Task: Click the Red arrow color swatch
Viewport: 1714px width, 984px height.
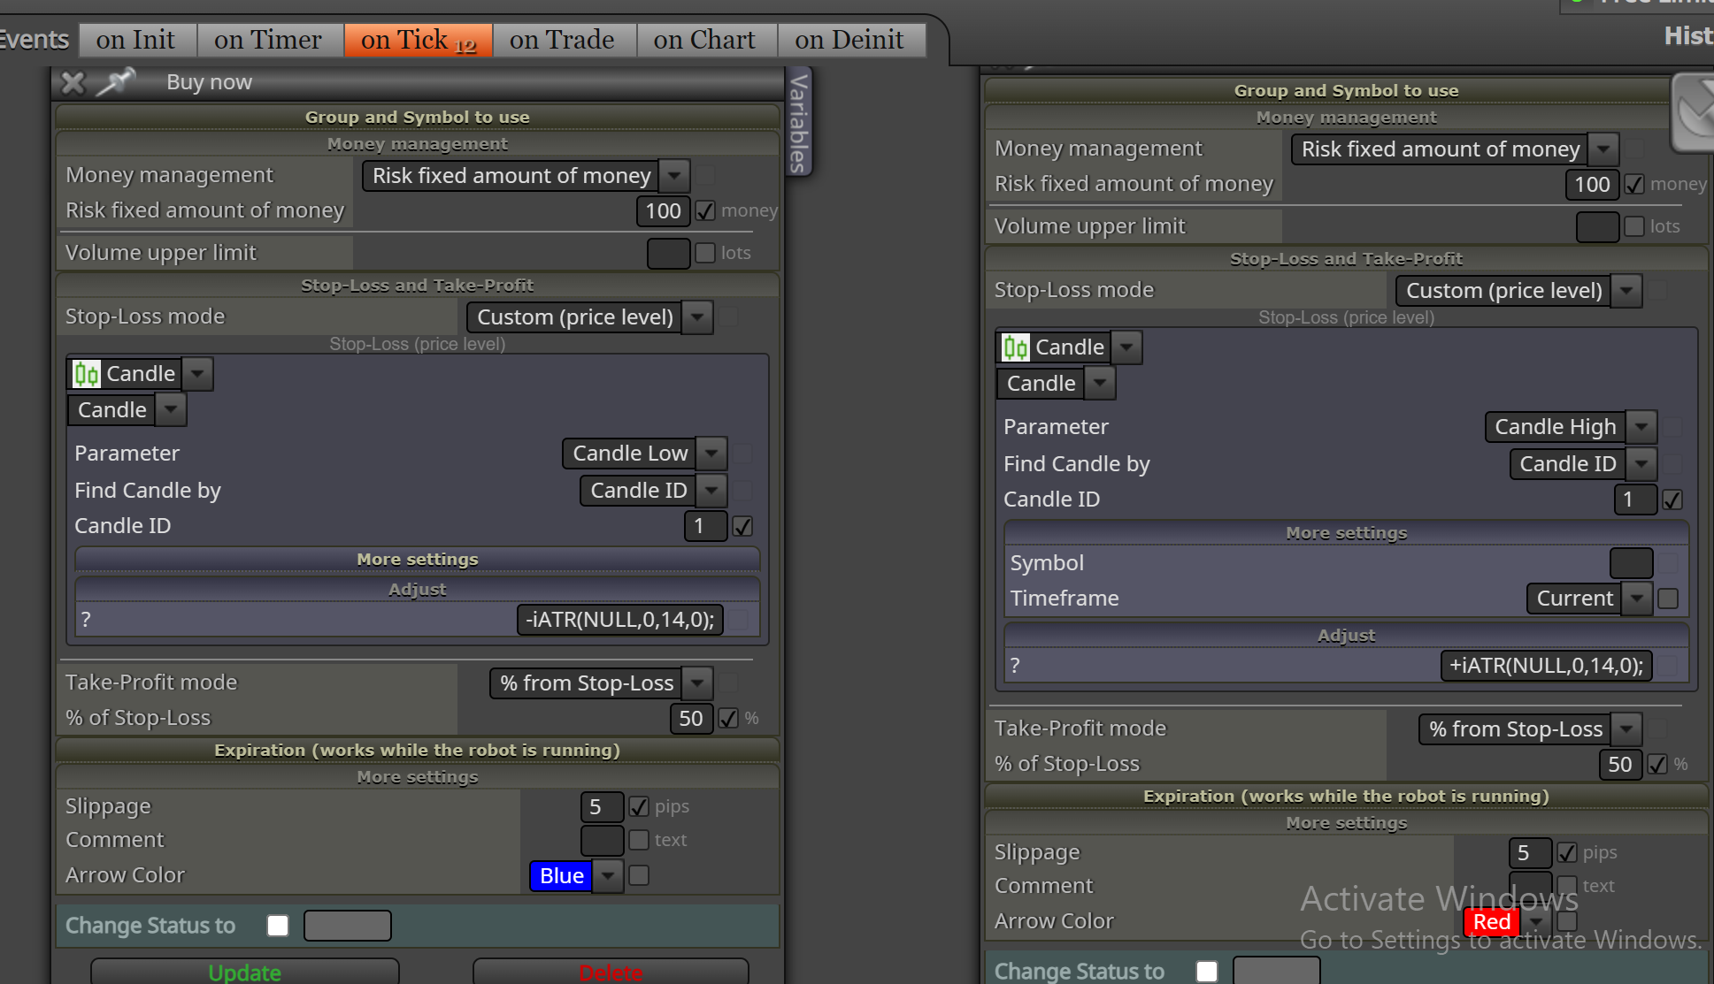Action: [1492, 922]
